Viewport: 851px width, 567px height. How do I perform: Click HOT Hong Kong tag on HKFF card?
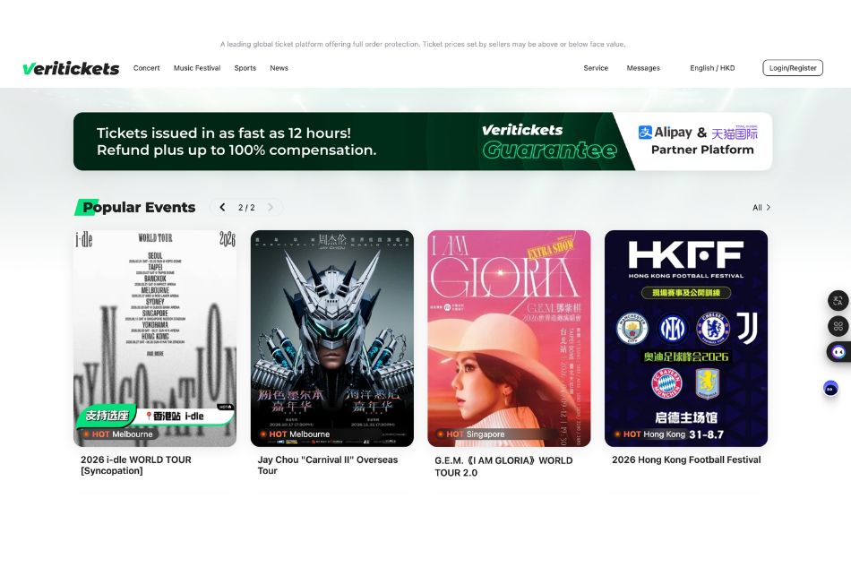(650, 434)
